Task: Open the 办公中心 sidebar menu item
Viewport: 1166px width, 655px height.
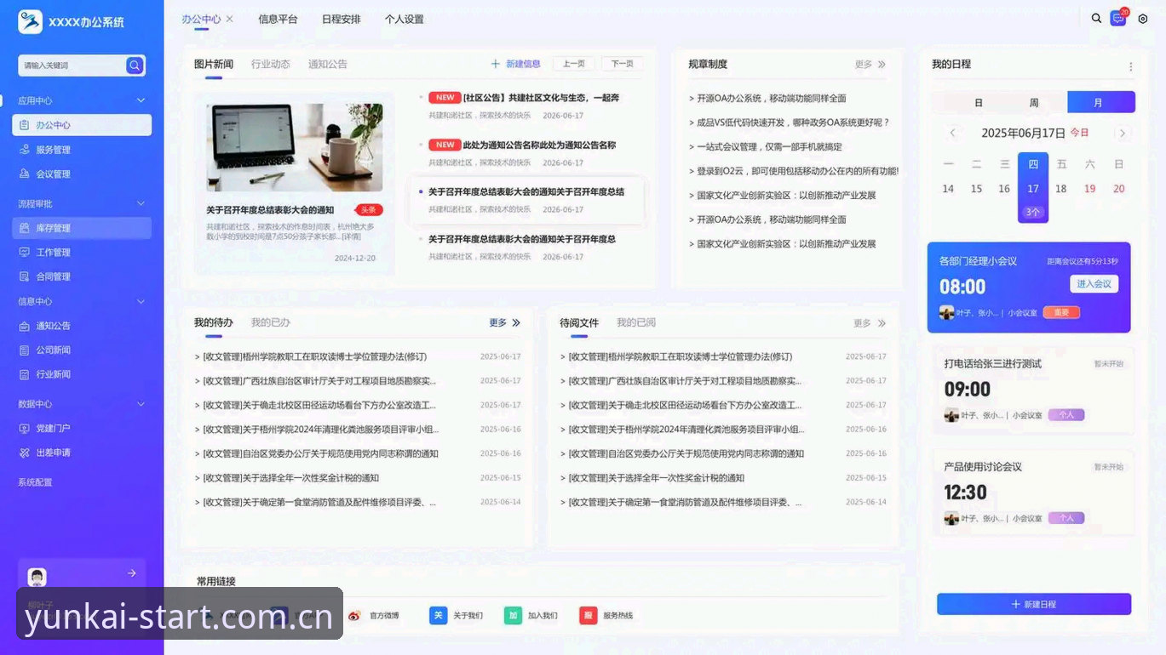Action: (x=82, y=125)
